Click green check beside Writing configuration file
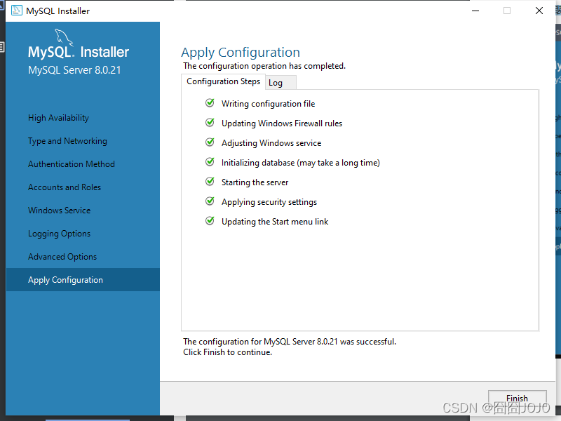 (x=210, y=103)
